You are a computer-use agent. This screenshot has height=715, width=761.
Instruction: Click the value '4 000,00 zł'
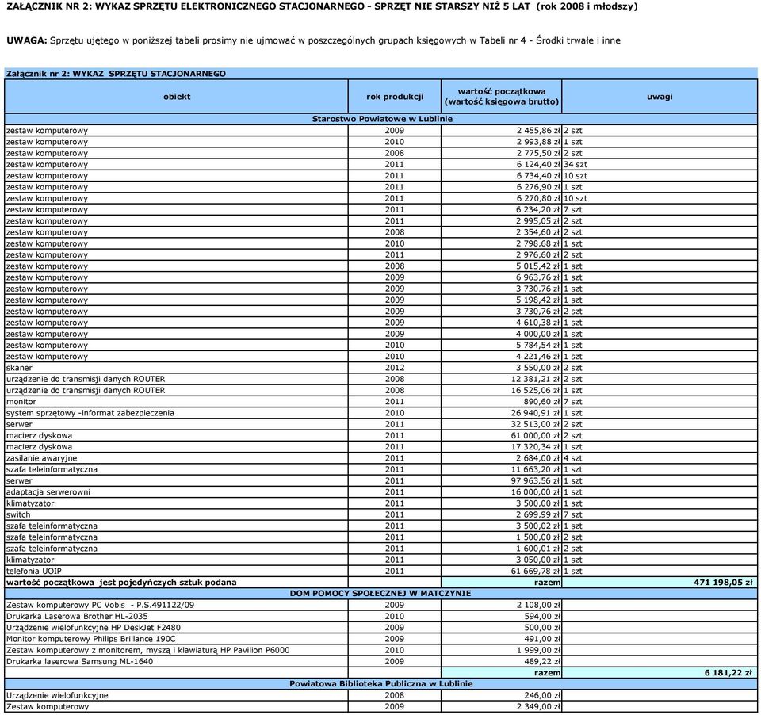click(538, 334)
